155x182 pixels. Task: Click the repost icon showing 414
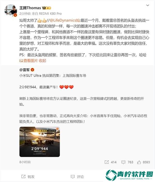tap(107, 162)
